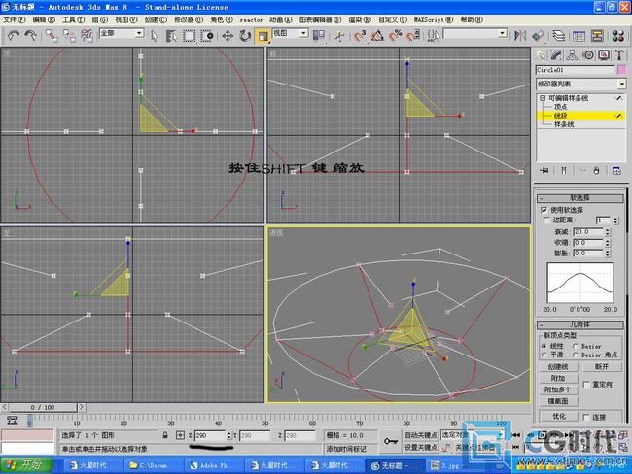The width and height of the screenshot is (632, 474).
Task: Click the 附加多个 button
Action: (x=558, y=389)
